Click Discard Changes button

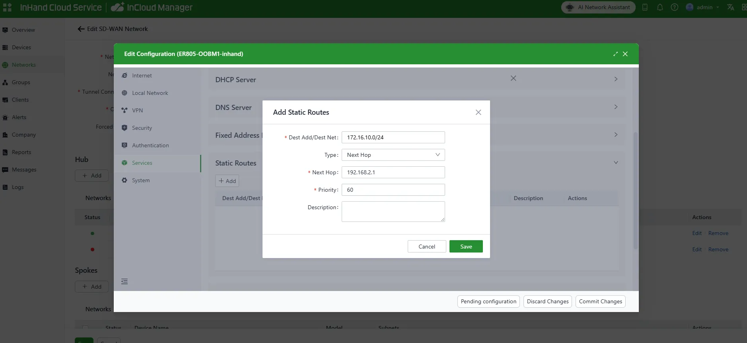(548, 302)
